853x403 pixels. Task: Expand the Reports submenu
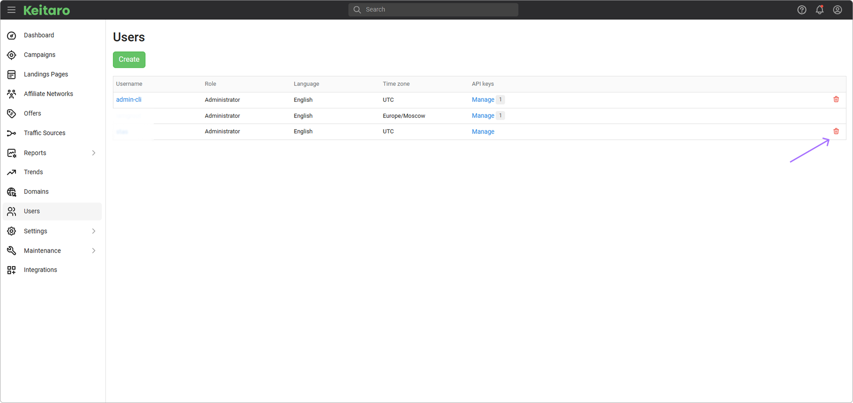coord(93,153)
